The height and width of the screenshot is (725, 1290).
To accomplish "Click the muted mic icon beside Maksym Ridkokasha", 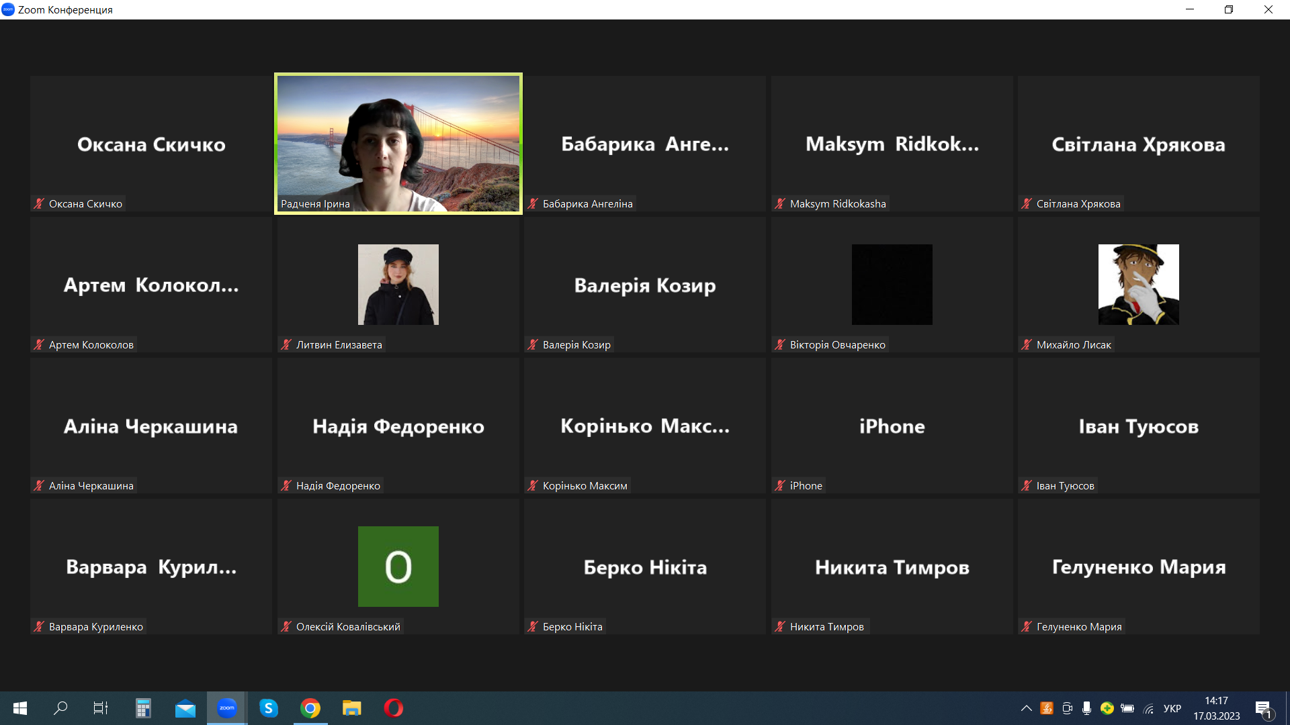I will [x=780, y=203].
